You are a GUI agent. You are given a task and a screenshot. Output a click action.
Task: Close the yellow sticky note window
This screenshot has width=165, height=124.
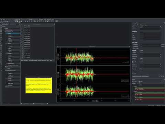[52, 77]
